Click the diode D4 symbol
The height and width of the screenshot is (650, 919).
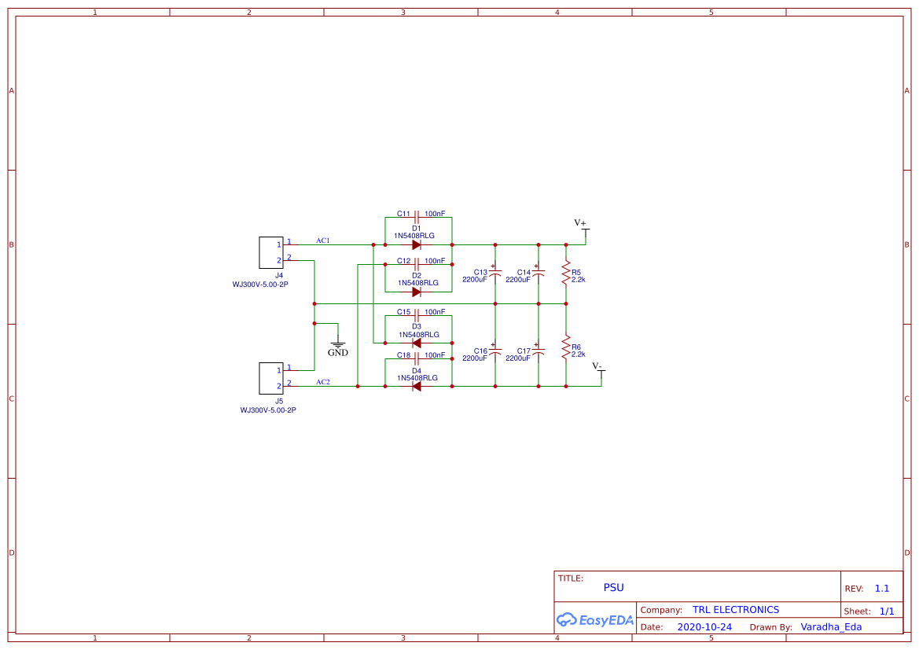click(x=416, y=384)
